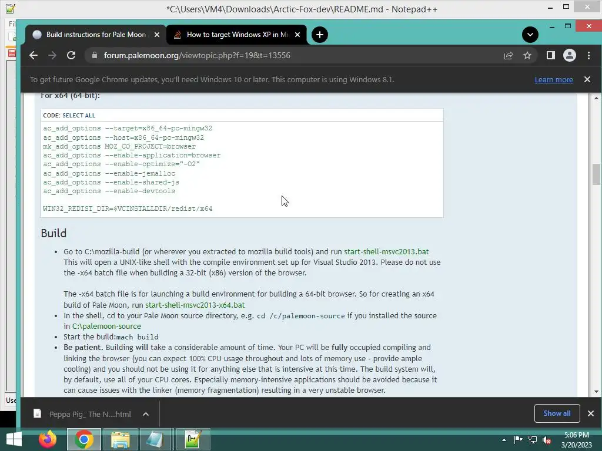Click the WIN32_REDIST_DIR code line
The height and width of the screenshot is (451, 602).
click(128, 208)
